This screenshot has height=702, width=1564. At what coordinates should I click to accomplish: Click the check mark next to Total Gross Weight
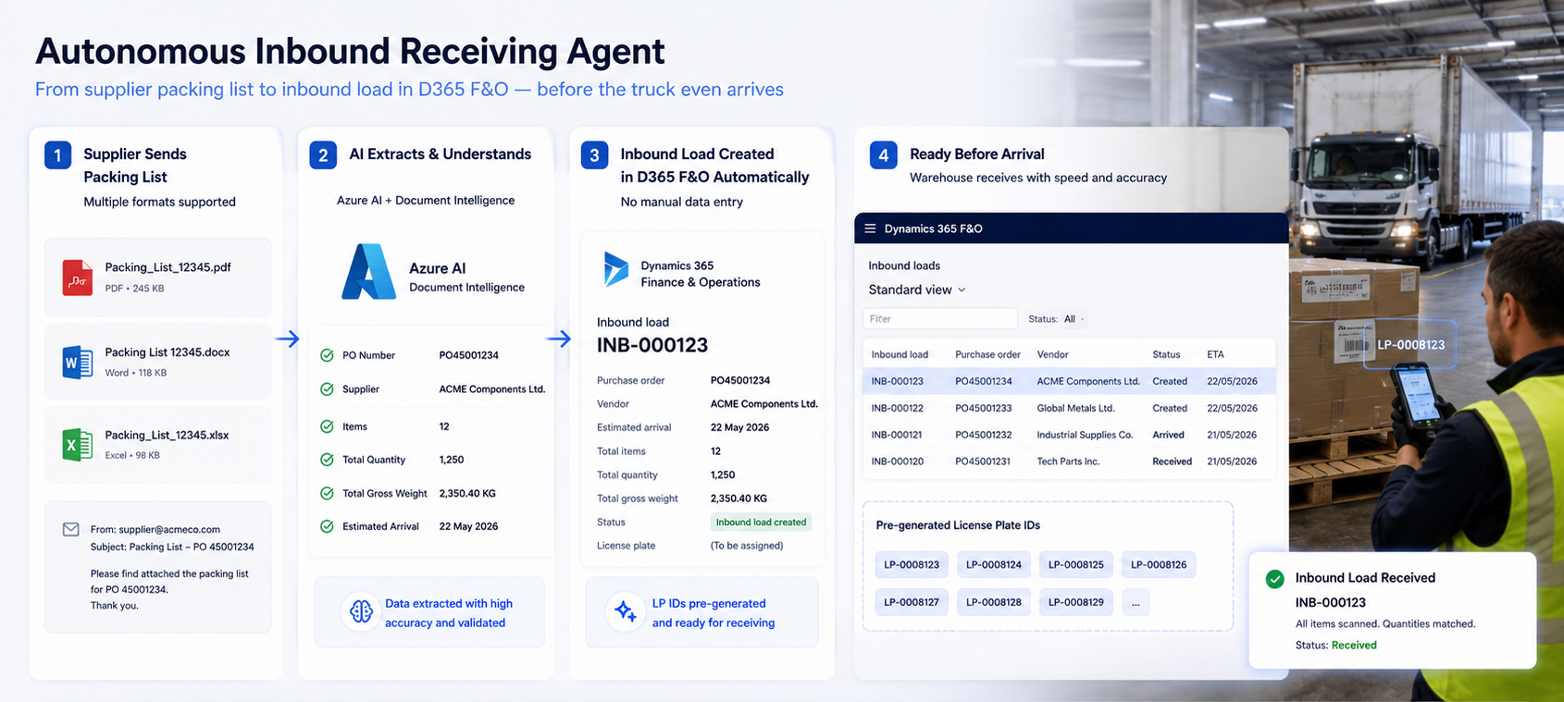click(327, 493)
